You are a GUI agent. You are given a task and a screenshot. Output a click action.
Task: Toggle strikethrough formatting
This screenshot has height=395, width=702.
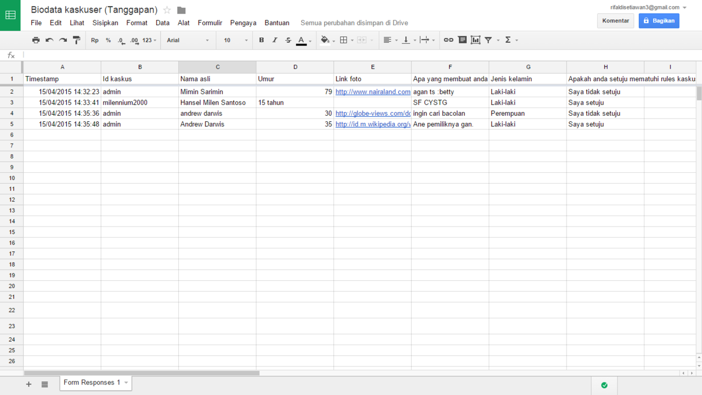point(288,40)
